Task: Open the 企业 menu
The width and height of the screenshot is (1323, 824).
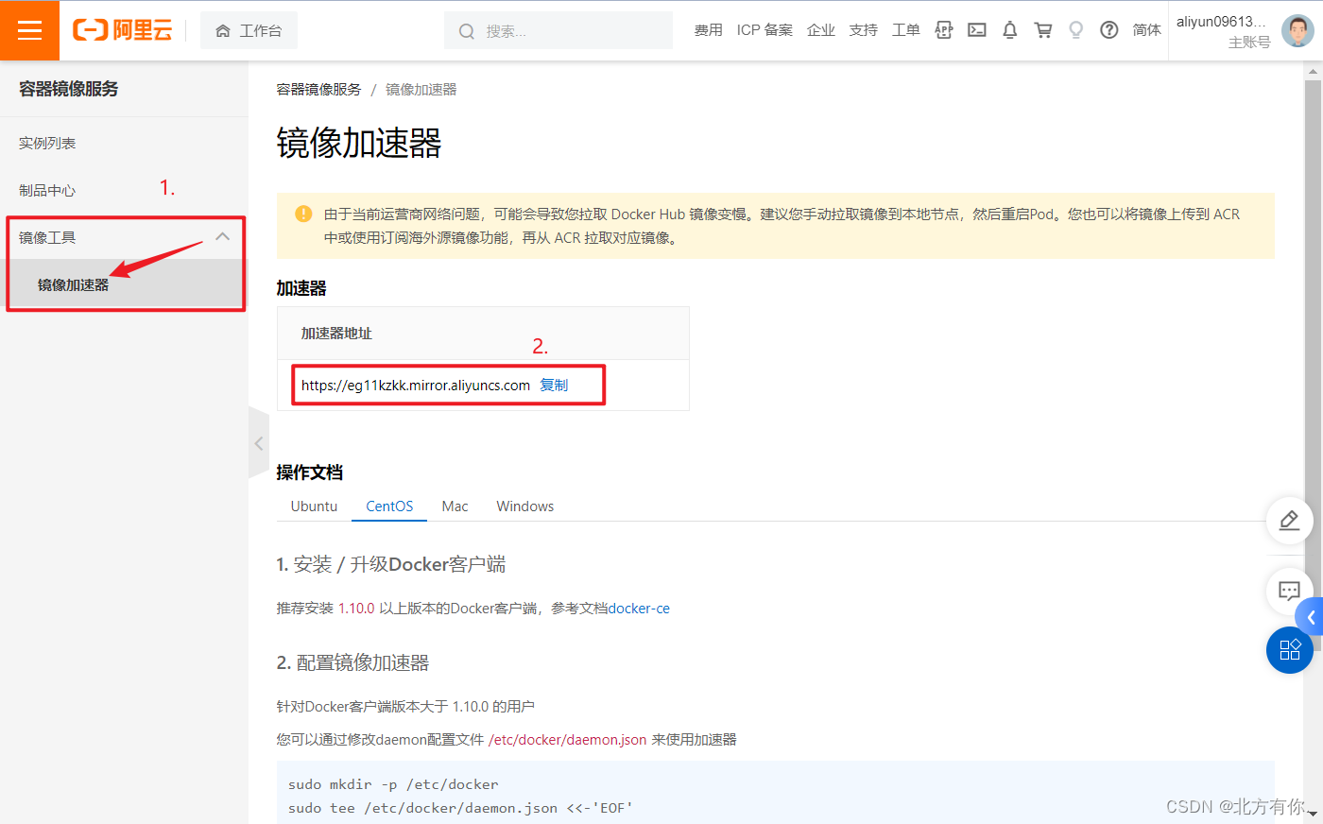Action: pyautogui.click(x=820, y=30)
